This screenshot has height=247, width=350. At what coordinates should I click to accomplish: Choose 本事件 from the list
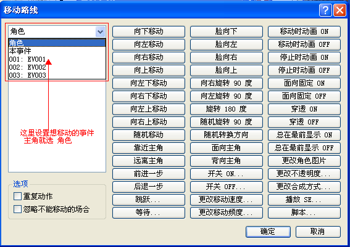coord(57,51)
